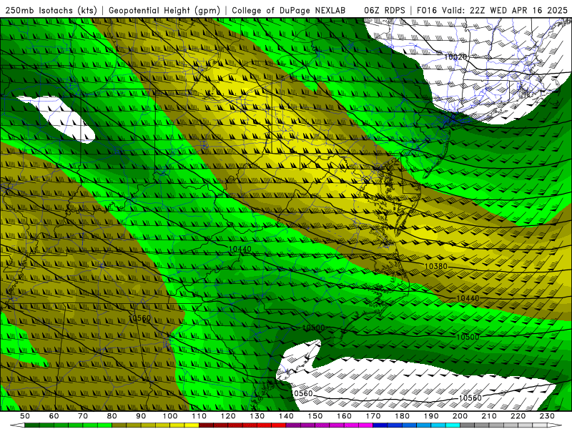This screenshot has width=572, height=429.
Task: Click the 160 label on the legend
Action: coord(344,416)
